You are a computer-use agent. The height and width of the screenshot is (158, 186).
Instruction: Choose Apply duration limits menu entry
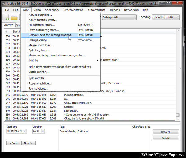tap(60, 20)
